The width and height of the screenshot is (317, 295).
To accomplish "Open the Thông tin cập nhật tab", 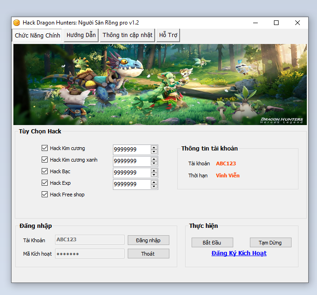I will (127, 35).
